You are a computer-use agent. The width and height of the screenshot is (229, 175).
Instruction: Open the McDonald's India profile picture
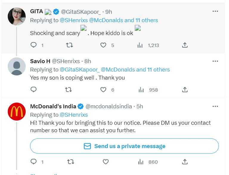pos(16,112)
